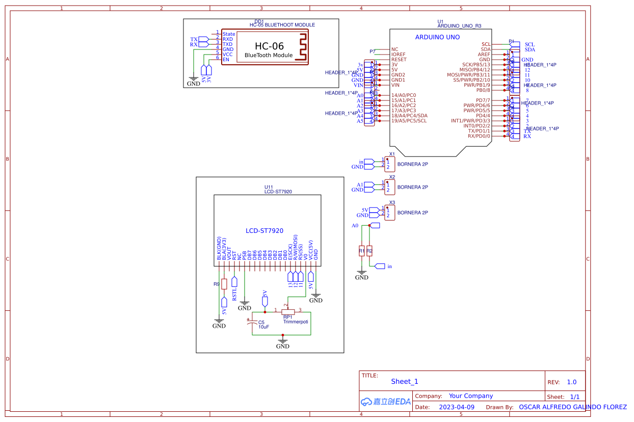Click the Sheet_1 title text
Image resolution: width=634 pixels, height=422 pixels.
(x=404, y=381)
